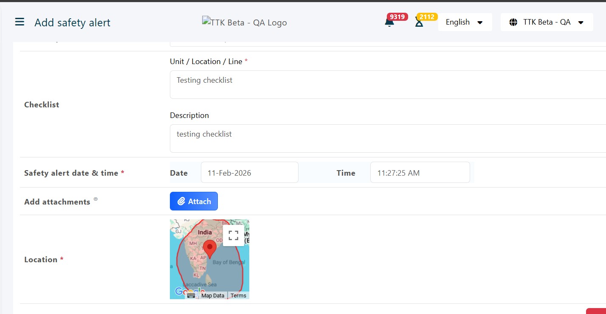Click the info icon beside Add attachments
The width and height of the screenshot is (606, 314).
click(96, 199)
